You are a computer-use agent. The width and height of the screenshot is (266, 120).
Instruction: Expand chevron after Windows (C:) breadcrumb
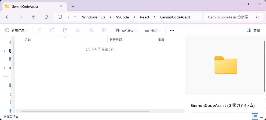(110, 17)
